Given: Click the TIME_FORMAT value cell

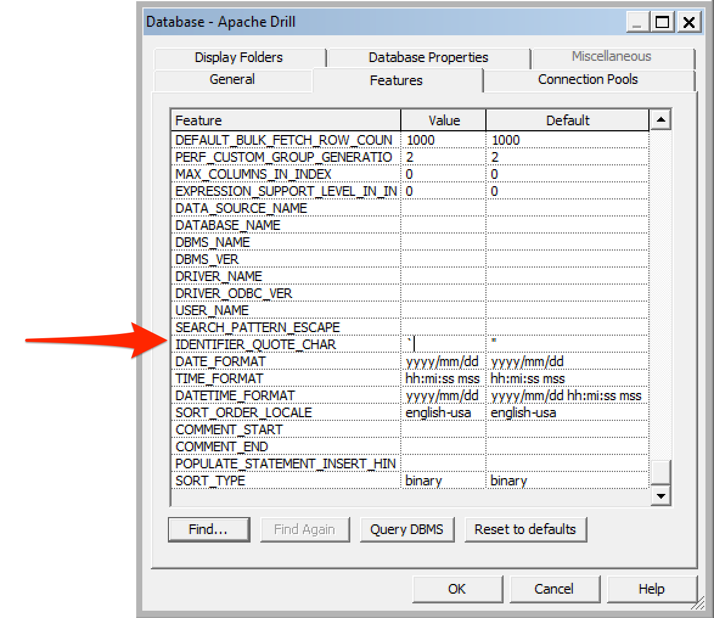Looking at the screenshot, I should tap(443, 378).
